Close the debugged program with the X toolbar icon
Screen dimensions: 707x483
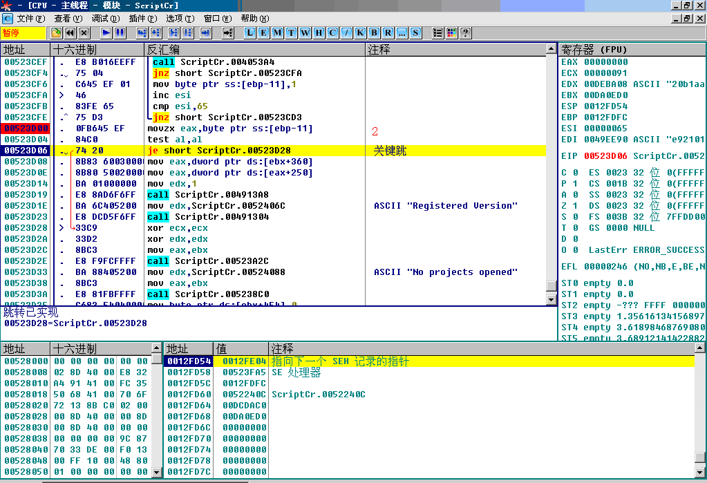(x=84, y=33)
